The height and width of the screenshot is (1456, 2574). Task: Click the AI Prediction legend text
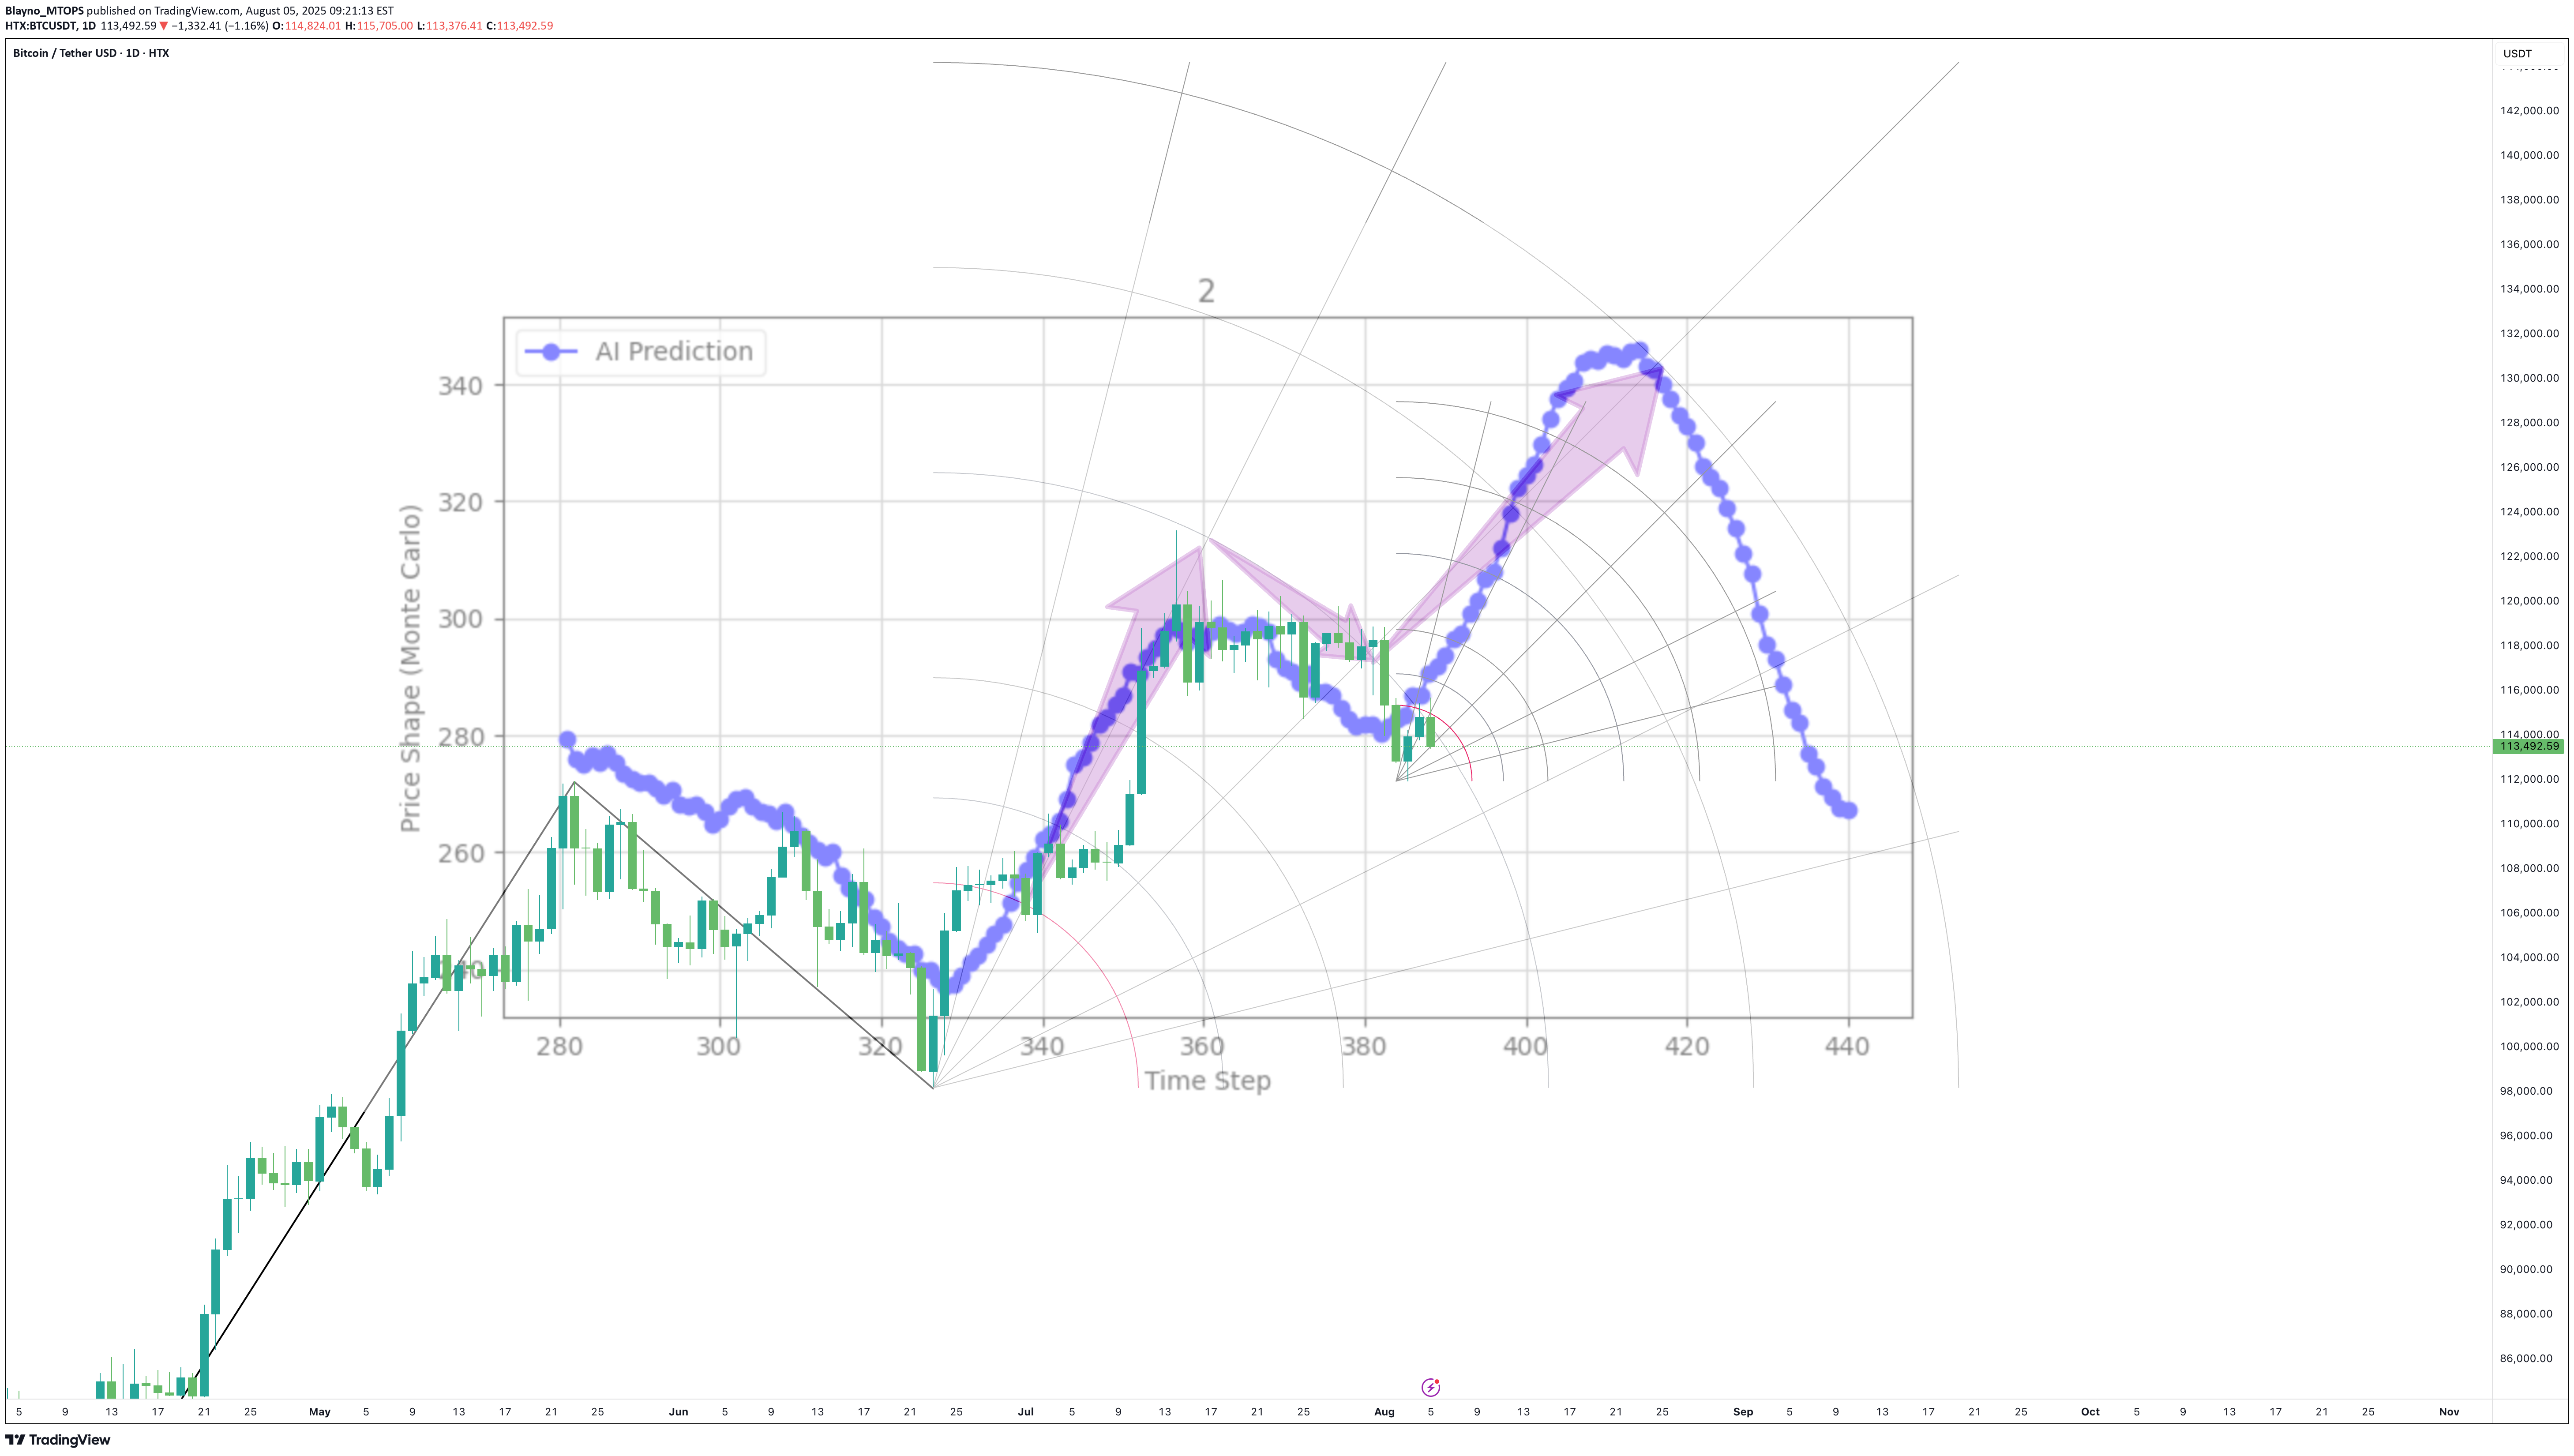[674, 352]
